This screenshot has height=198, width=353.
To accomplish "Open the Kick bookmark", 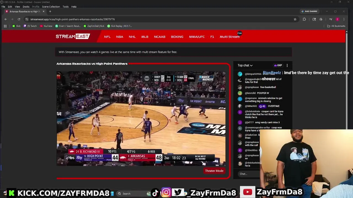I will pyautogui.click(x=16, y=26).
